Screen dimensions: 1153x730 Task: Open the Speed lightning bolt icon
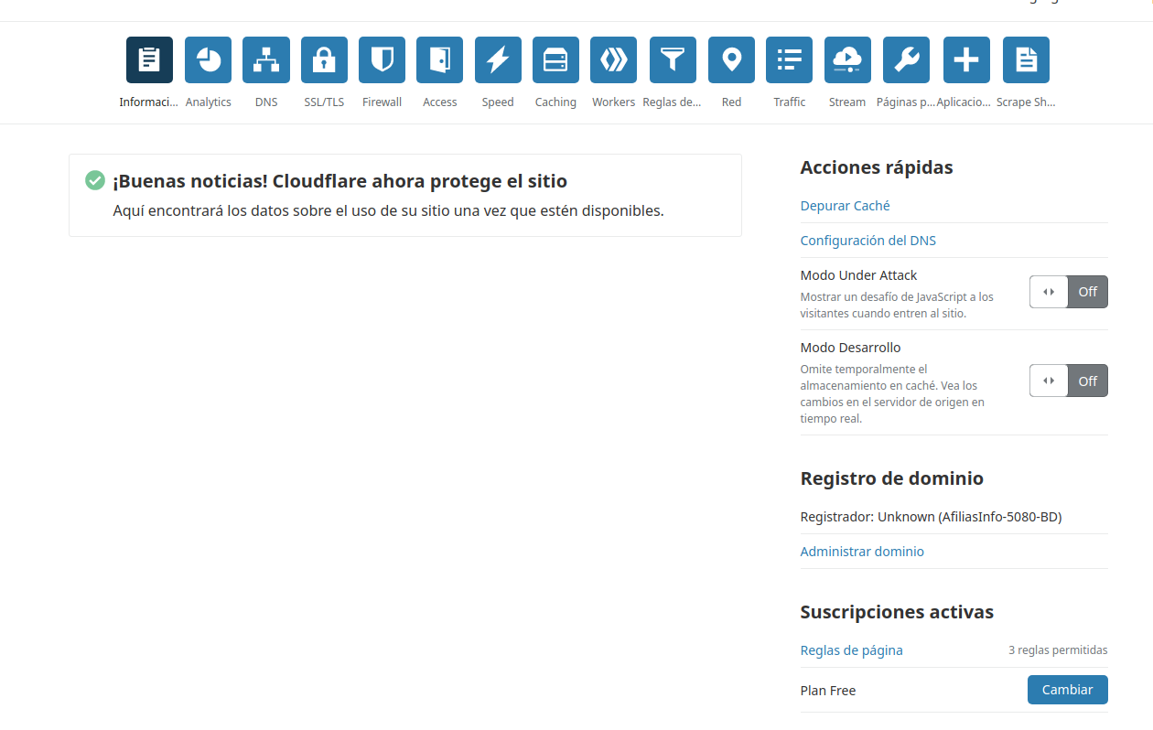coord(498,60)
